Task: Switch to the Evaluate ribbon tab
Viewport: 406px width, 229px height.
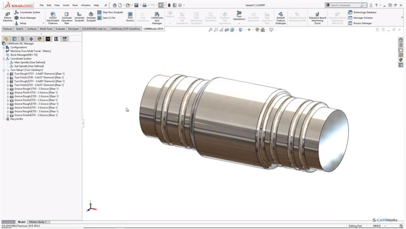Action: [60, 29]
